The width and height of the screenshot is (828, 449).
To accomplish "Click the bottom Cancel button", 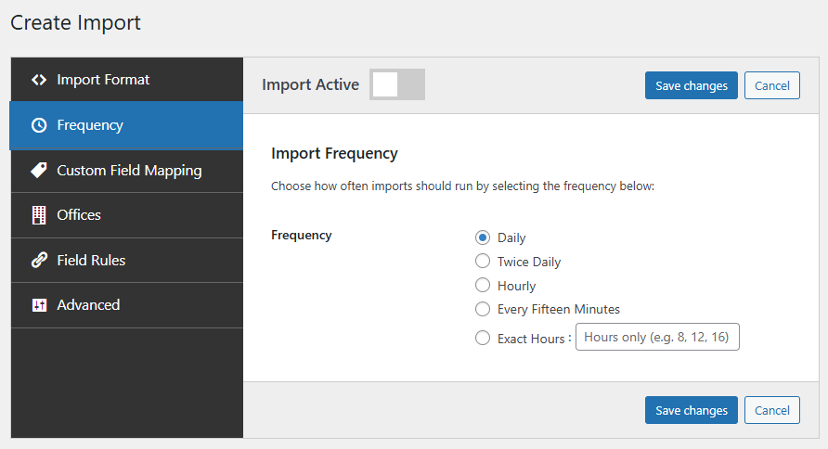I will coord(771,410).
